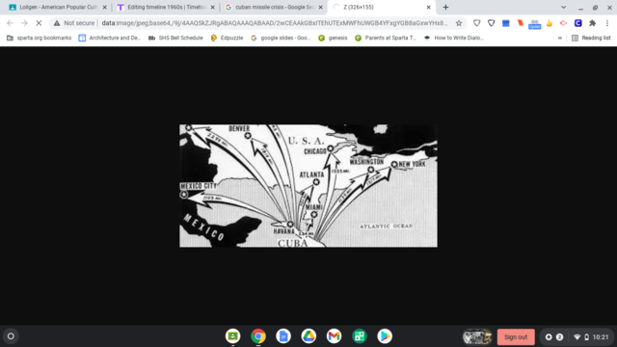
Task: Open the Chrome three-dot menu
Action: (607, 23)
